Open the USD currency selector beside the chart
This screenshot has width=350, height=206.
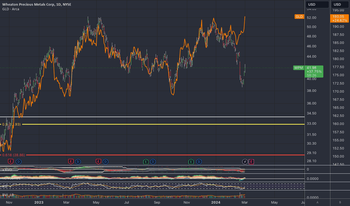317,4
